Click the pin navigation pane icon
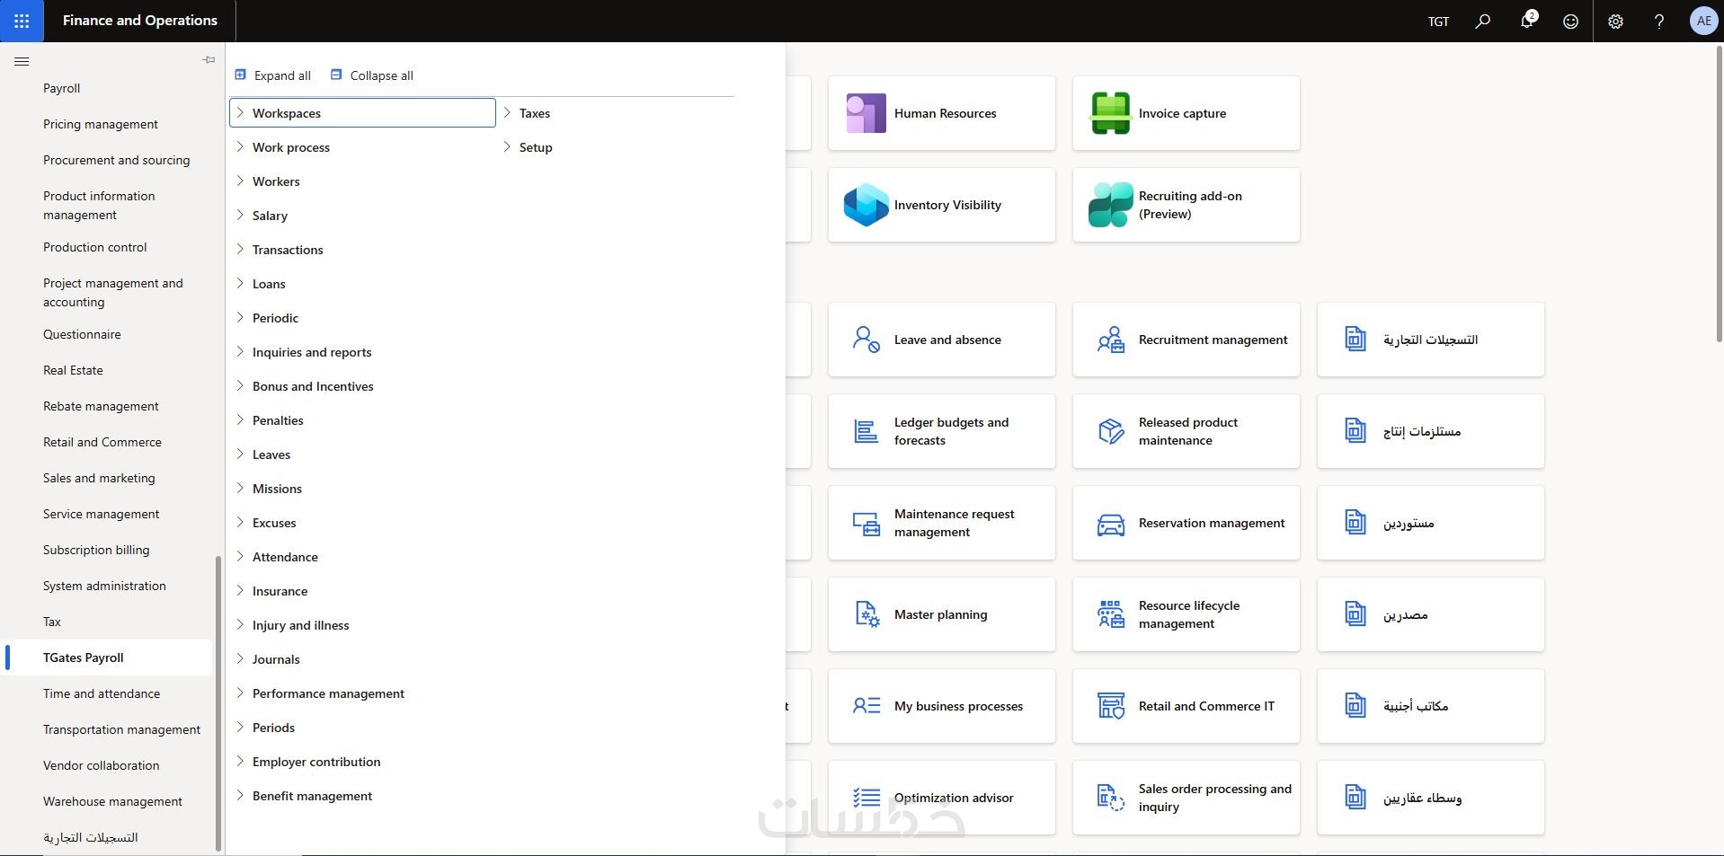The width and height of the screenshot is (1724, 856). click(209, 60)
